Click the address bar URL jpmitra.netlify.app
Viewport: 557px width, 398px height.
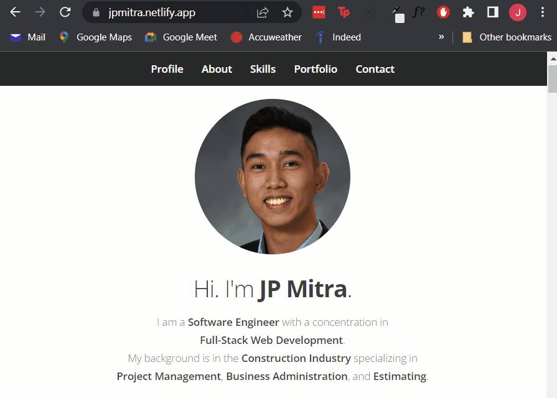tap(152, 13)
